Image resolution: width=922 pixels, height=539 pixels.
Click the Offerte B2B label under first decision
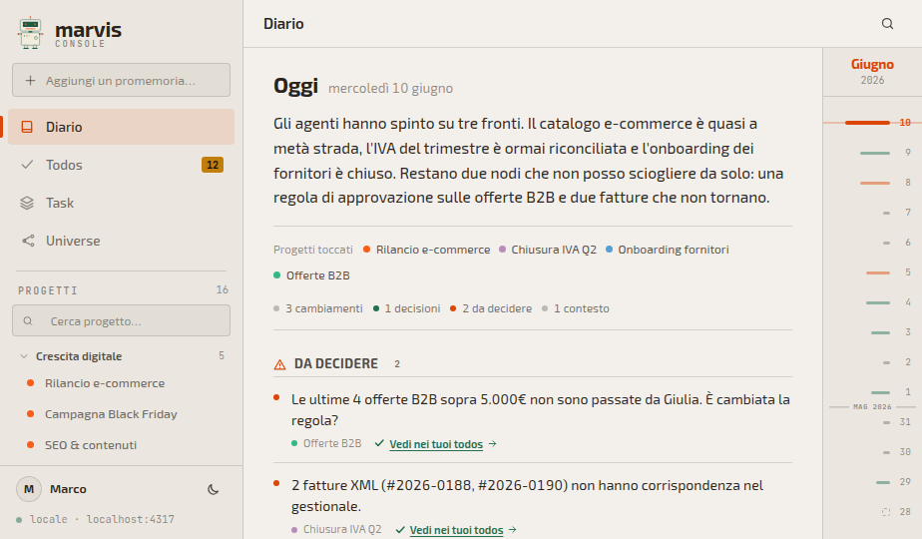(x=327, y=443)
